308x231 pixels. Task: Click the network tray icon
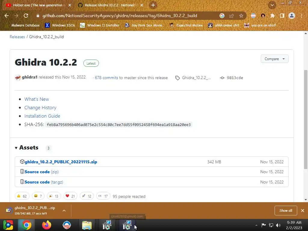click(x=271, y=225)
